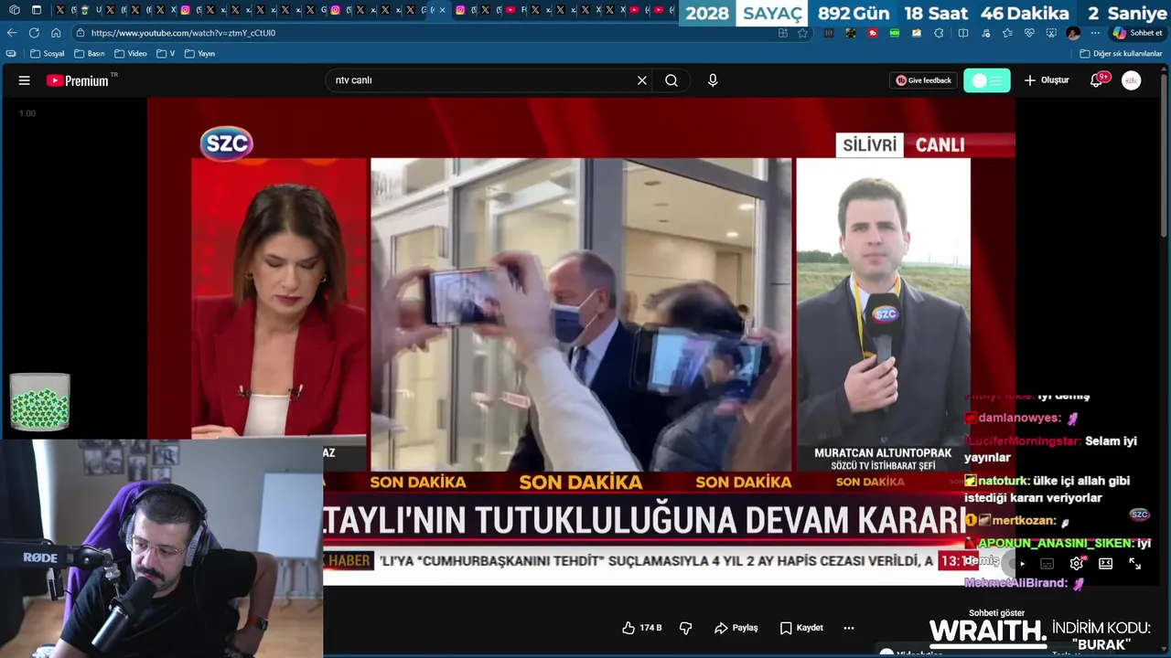1171x658 pixels.
Task: Open browser workspaces icon
Action: (14, 10)
